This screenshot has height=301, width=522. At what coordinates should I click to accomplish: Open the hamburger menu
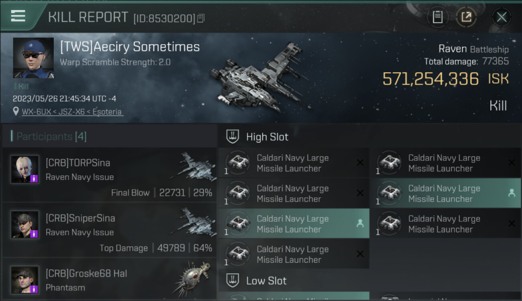18,16
